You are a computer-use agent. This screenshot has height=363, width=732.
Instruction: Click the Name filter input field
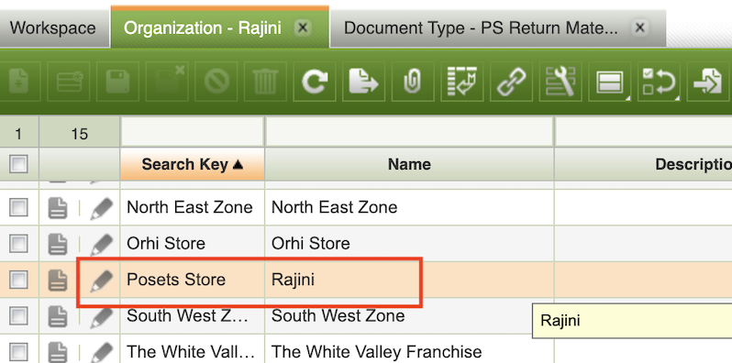tap(409, 132)
